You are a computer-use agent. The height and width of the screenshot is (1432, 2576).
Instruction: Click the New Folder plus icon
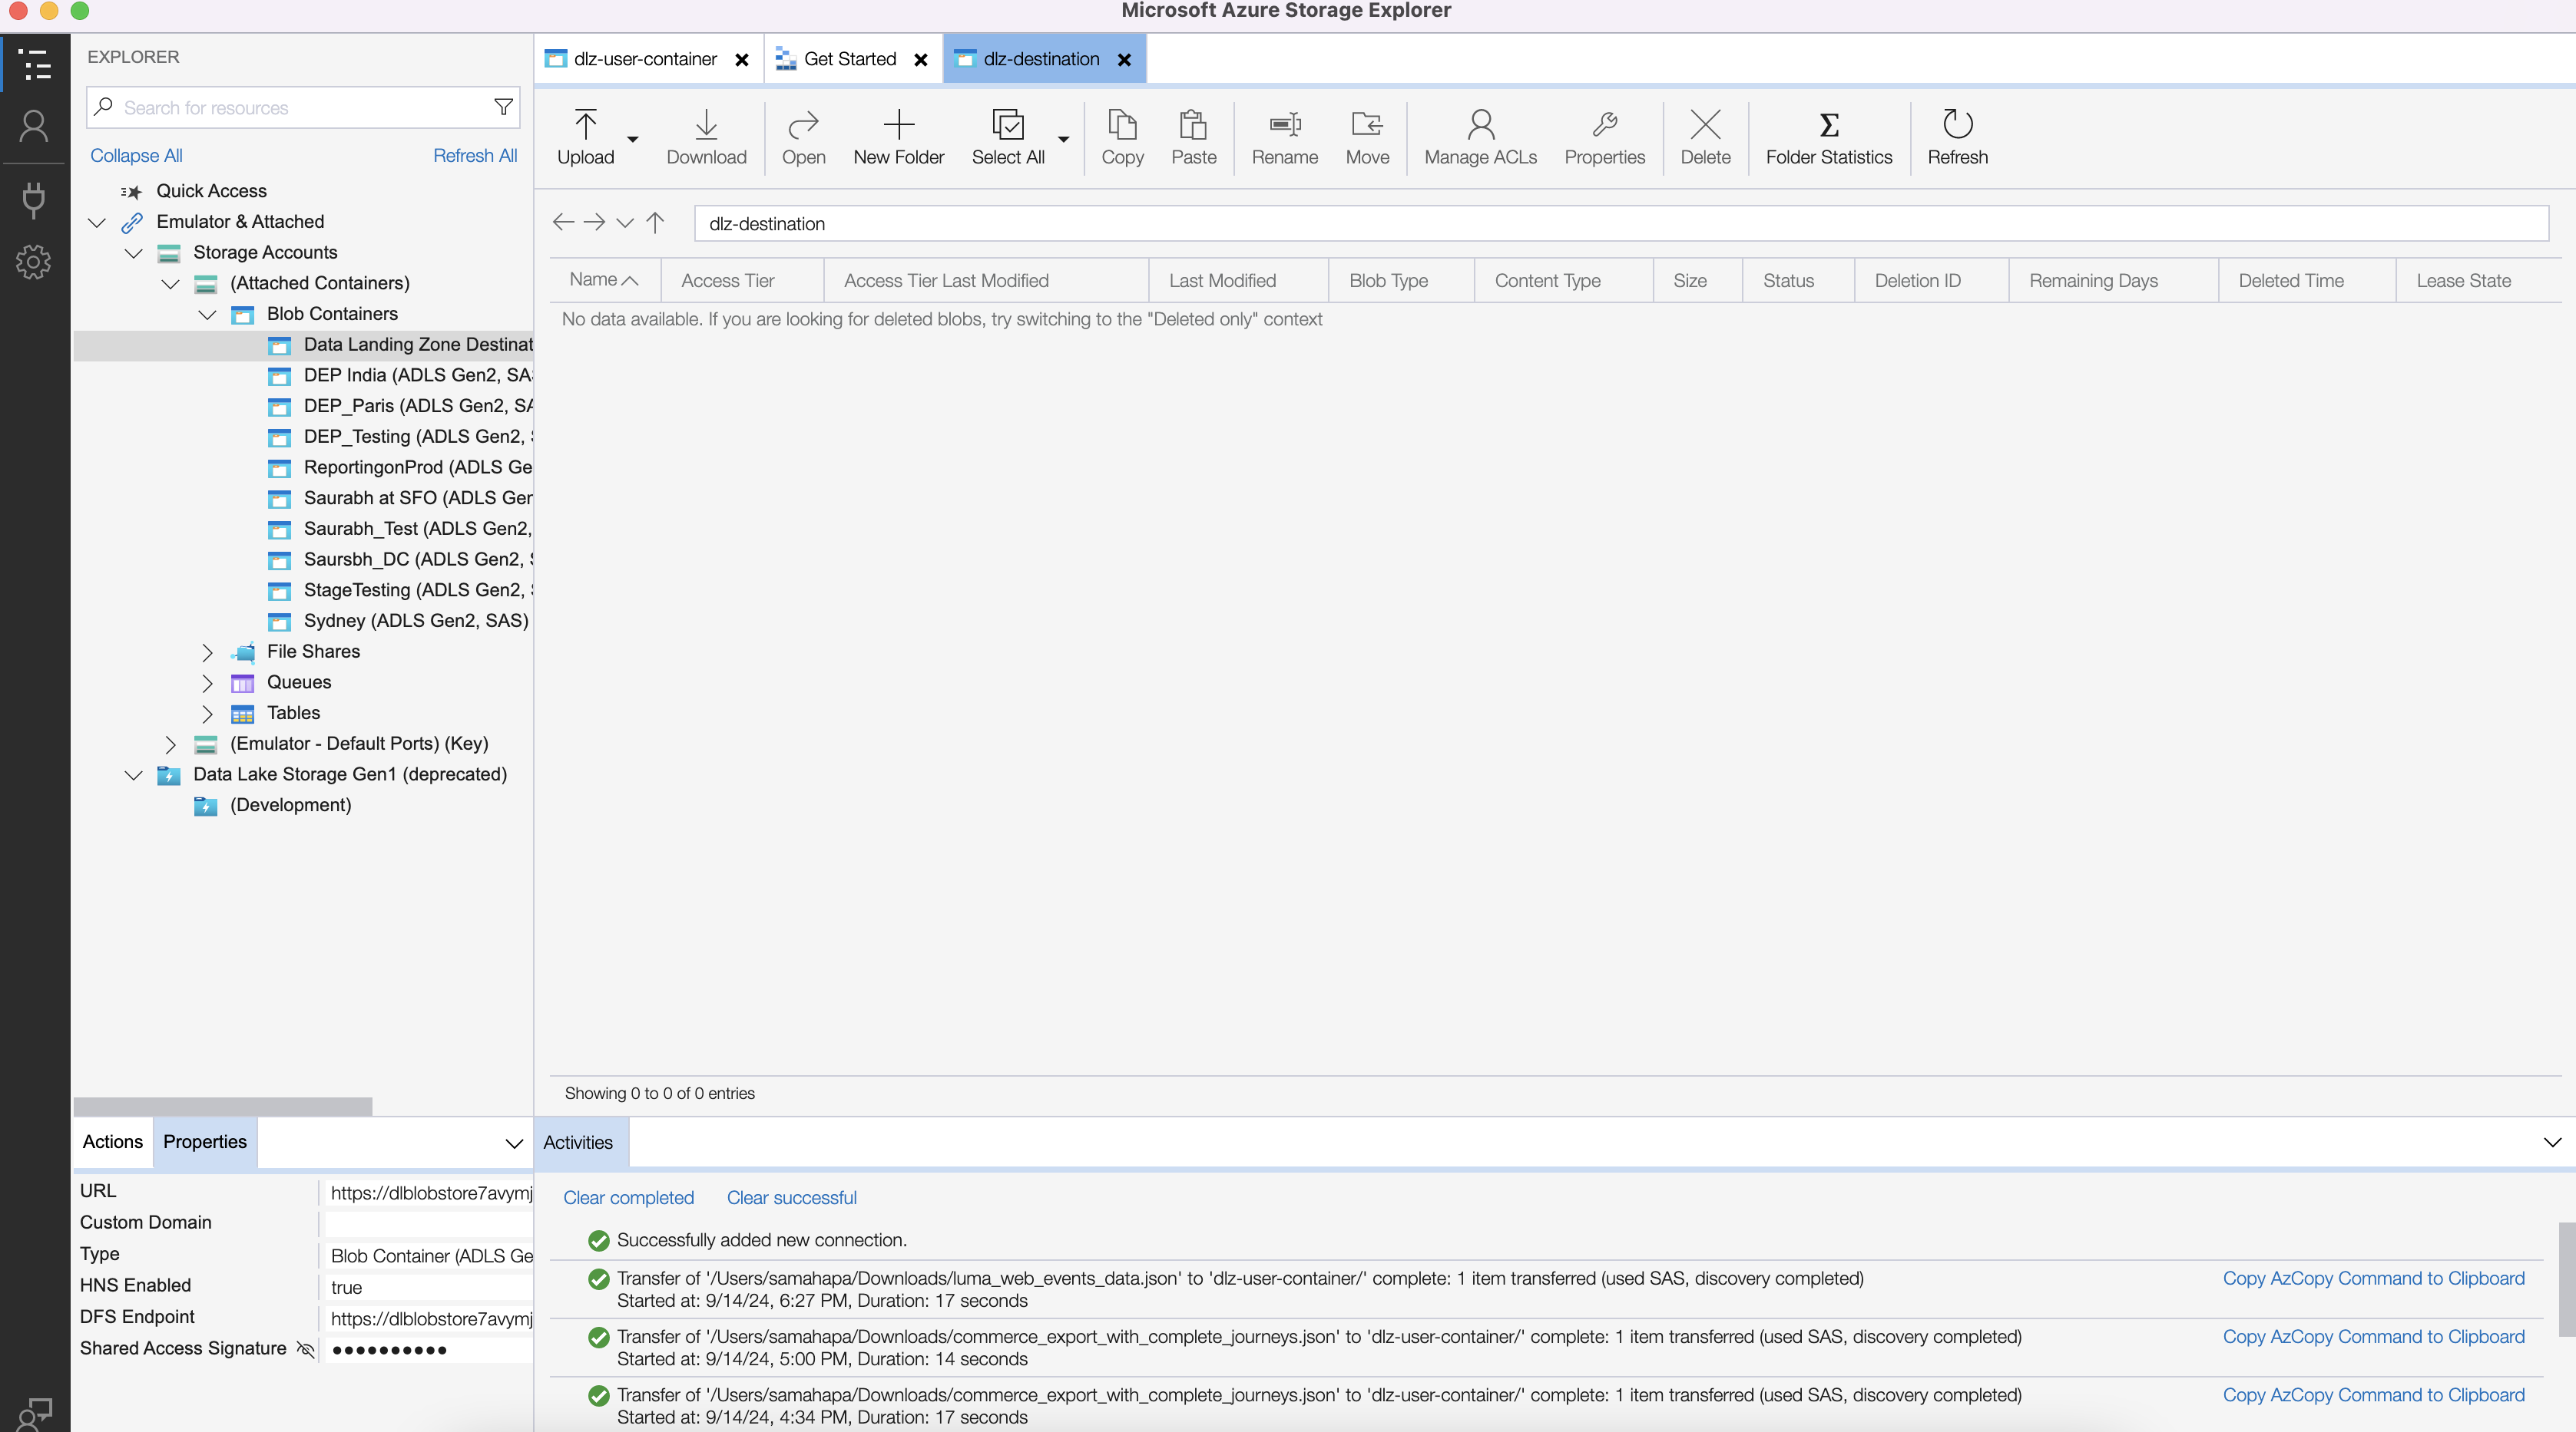coord(898,125)
